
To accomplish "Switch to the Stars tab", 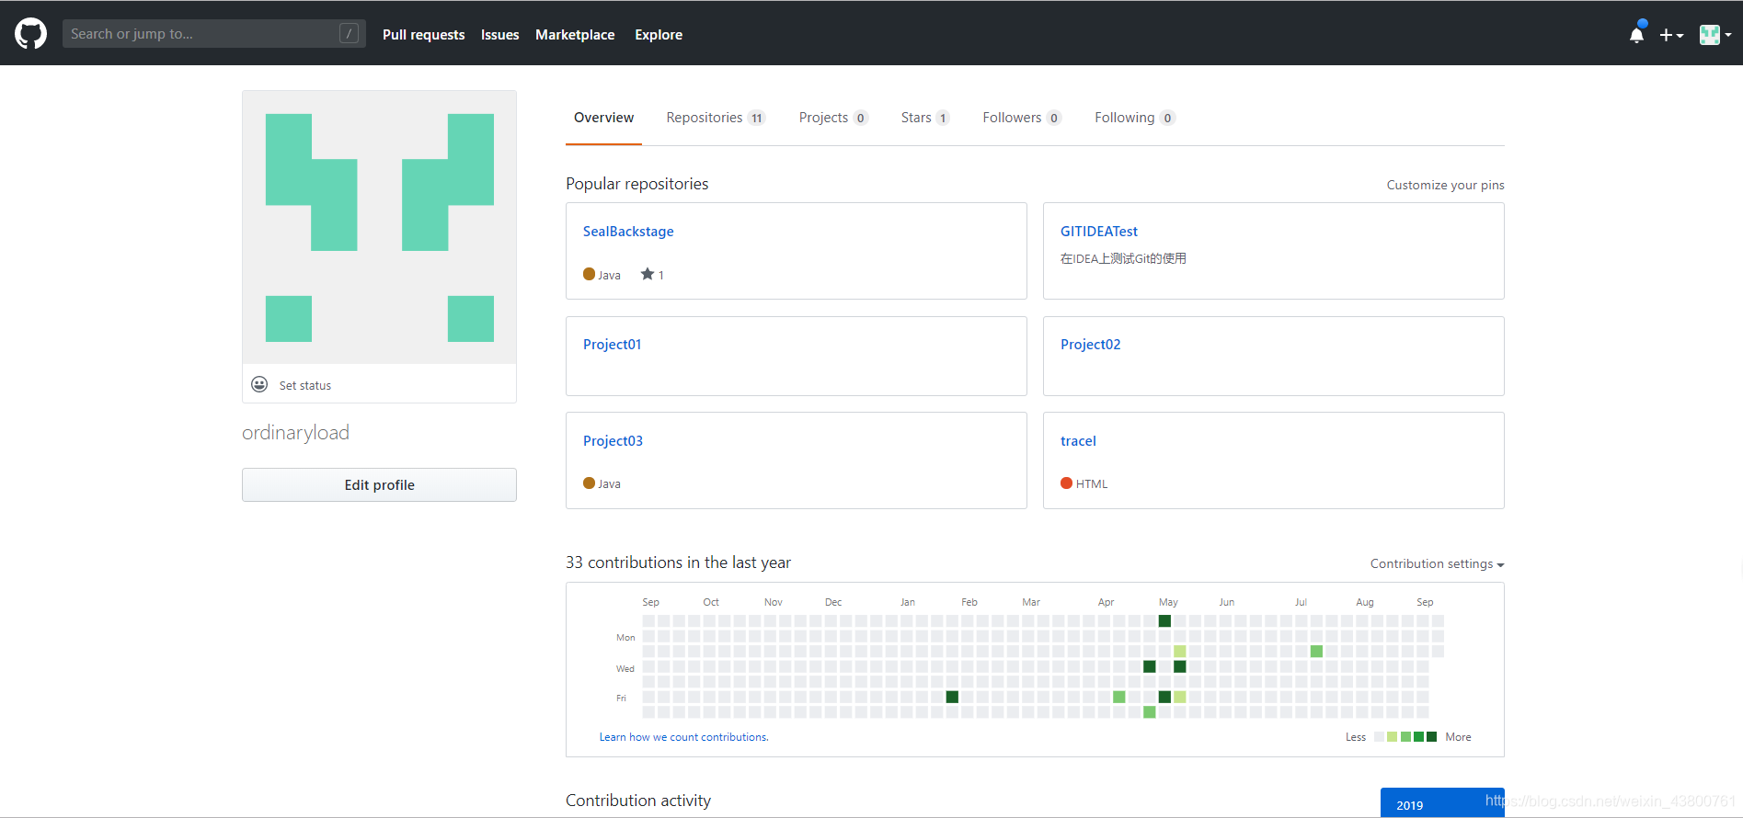I will pos(924,118).
